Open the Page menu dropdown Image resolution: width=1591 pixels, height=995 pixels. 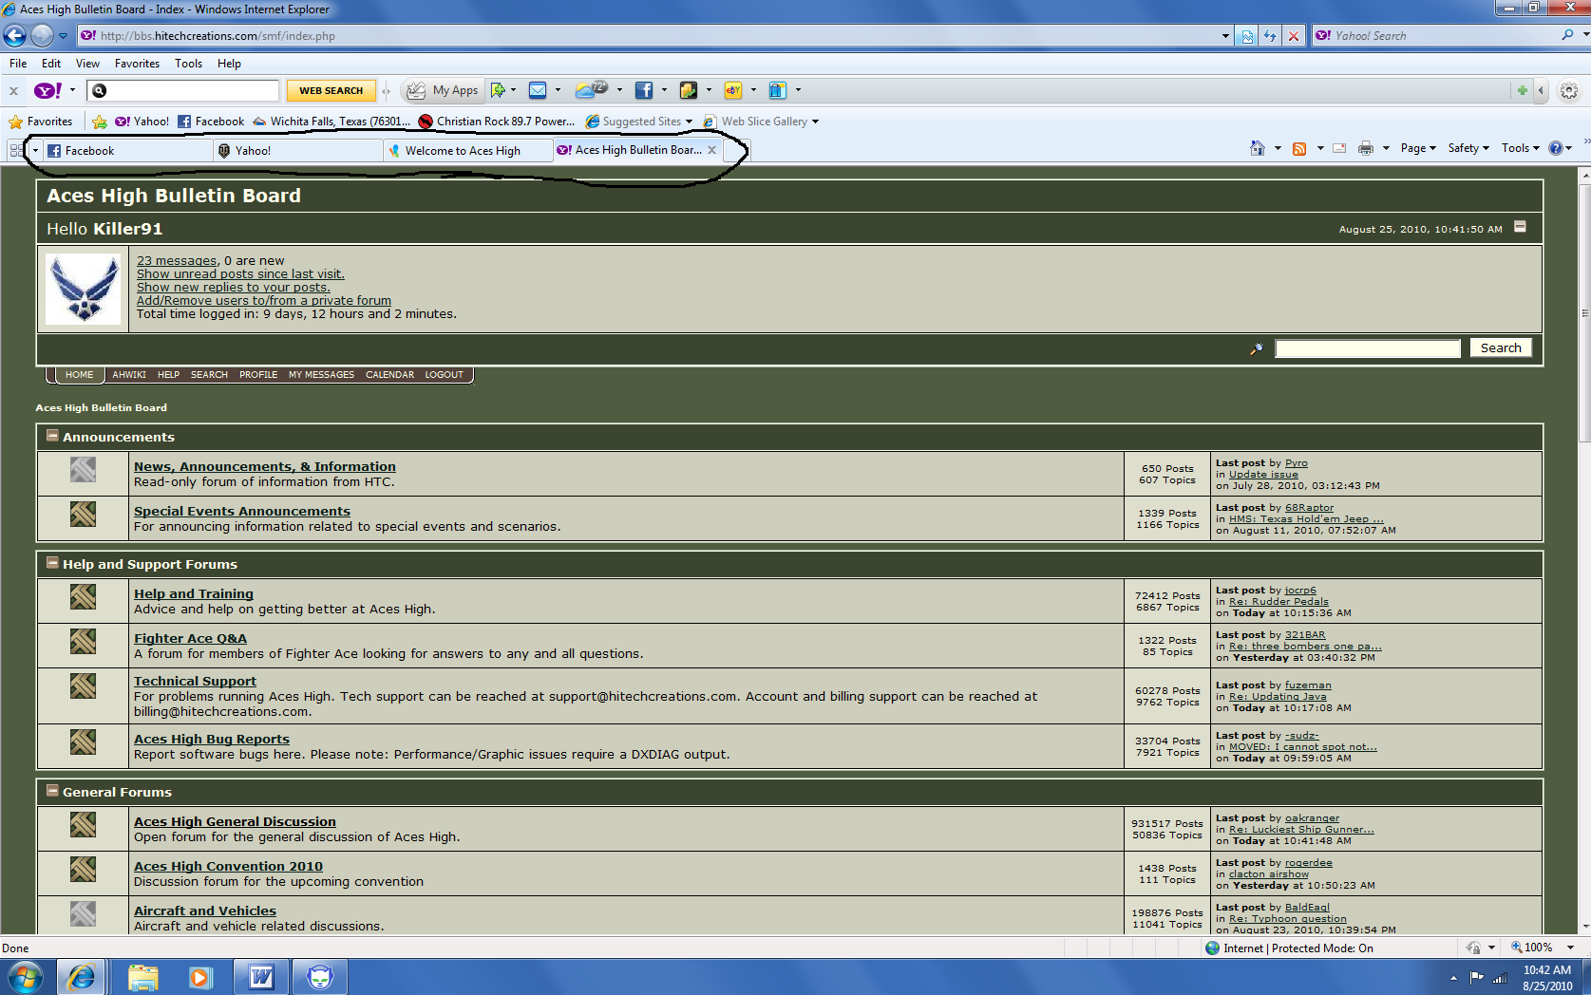point(1418,148)
